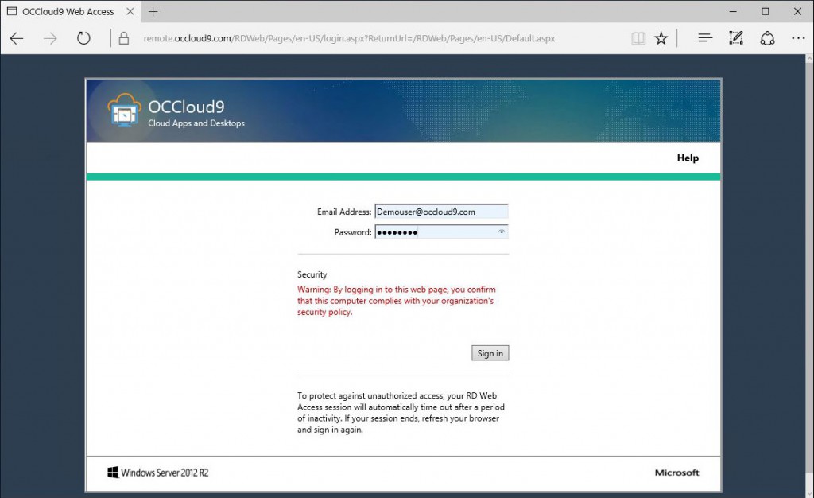Reveal password with the eye icon
This screenshot has height=498, width=814.
pos(502,231)
